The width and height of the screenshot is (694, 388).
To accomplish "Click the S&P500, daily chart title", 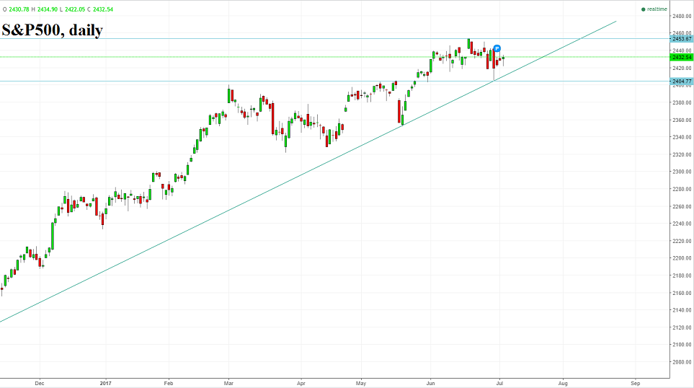I will pos(52,30).
